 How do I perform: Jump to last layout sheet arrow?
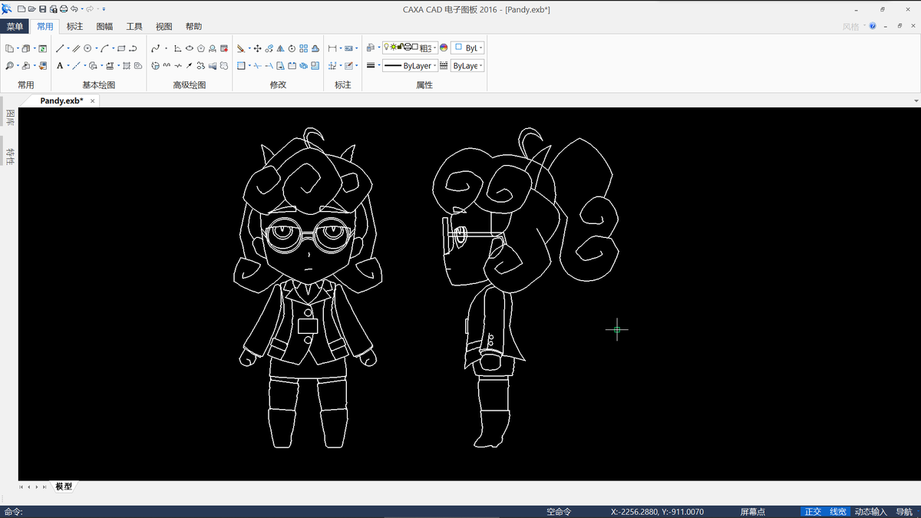click(45, 487)
